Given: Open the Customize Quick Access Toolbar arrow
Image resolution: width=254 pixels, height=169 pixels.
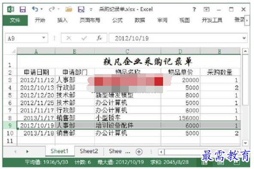Looking at the screenshot, I should pos(91,10).
